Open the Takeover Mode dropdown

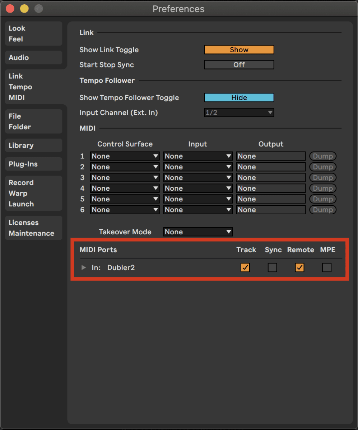(x=197, y=232)
